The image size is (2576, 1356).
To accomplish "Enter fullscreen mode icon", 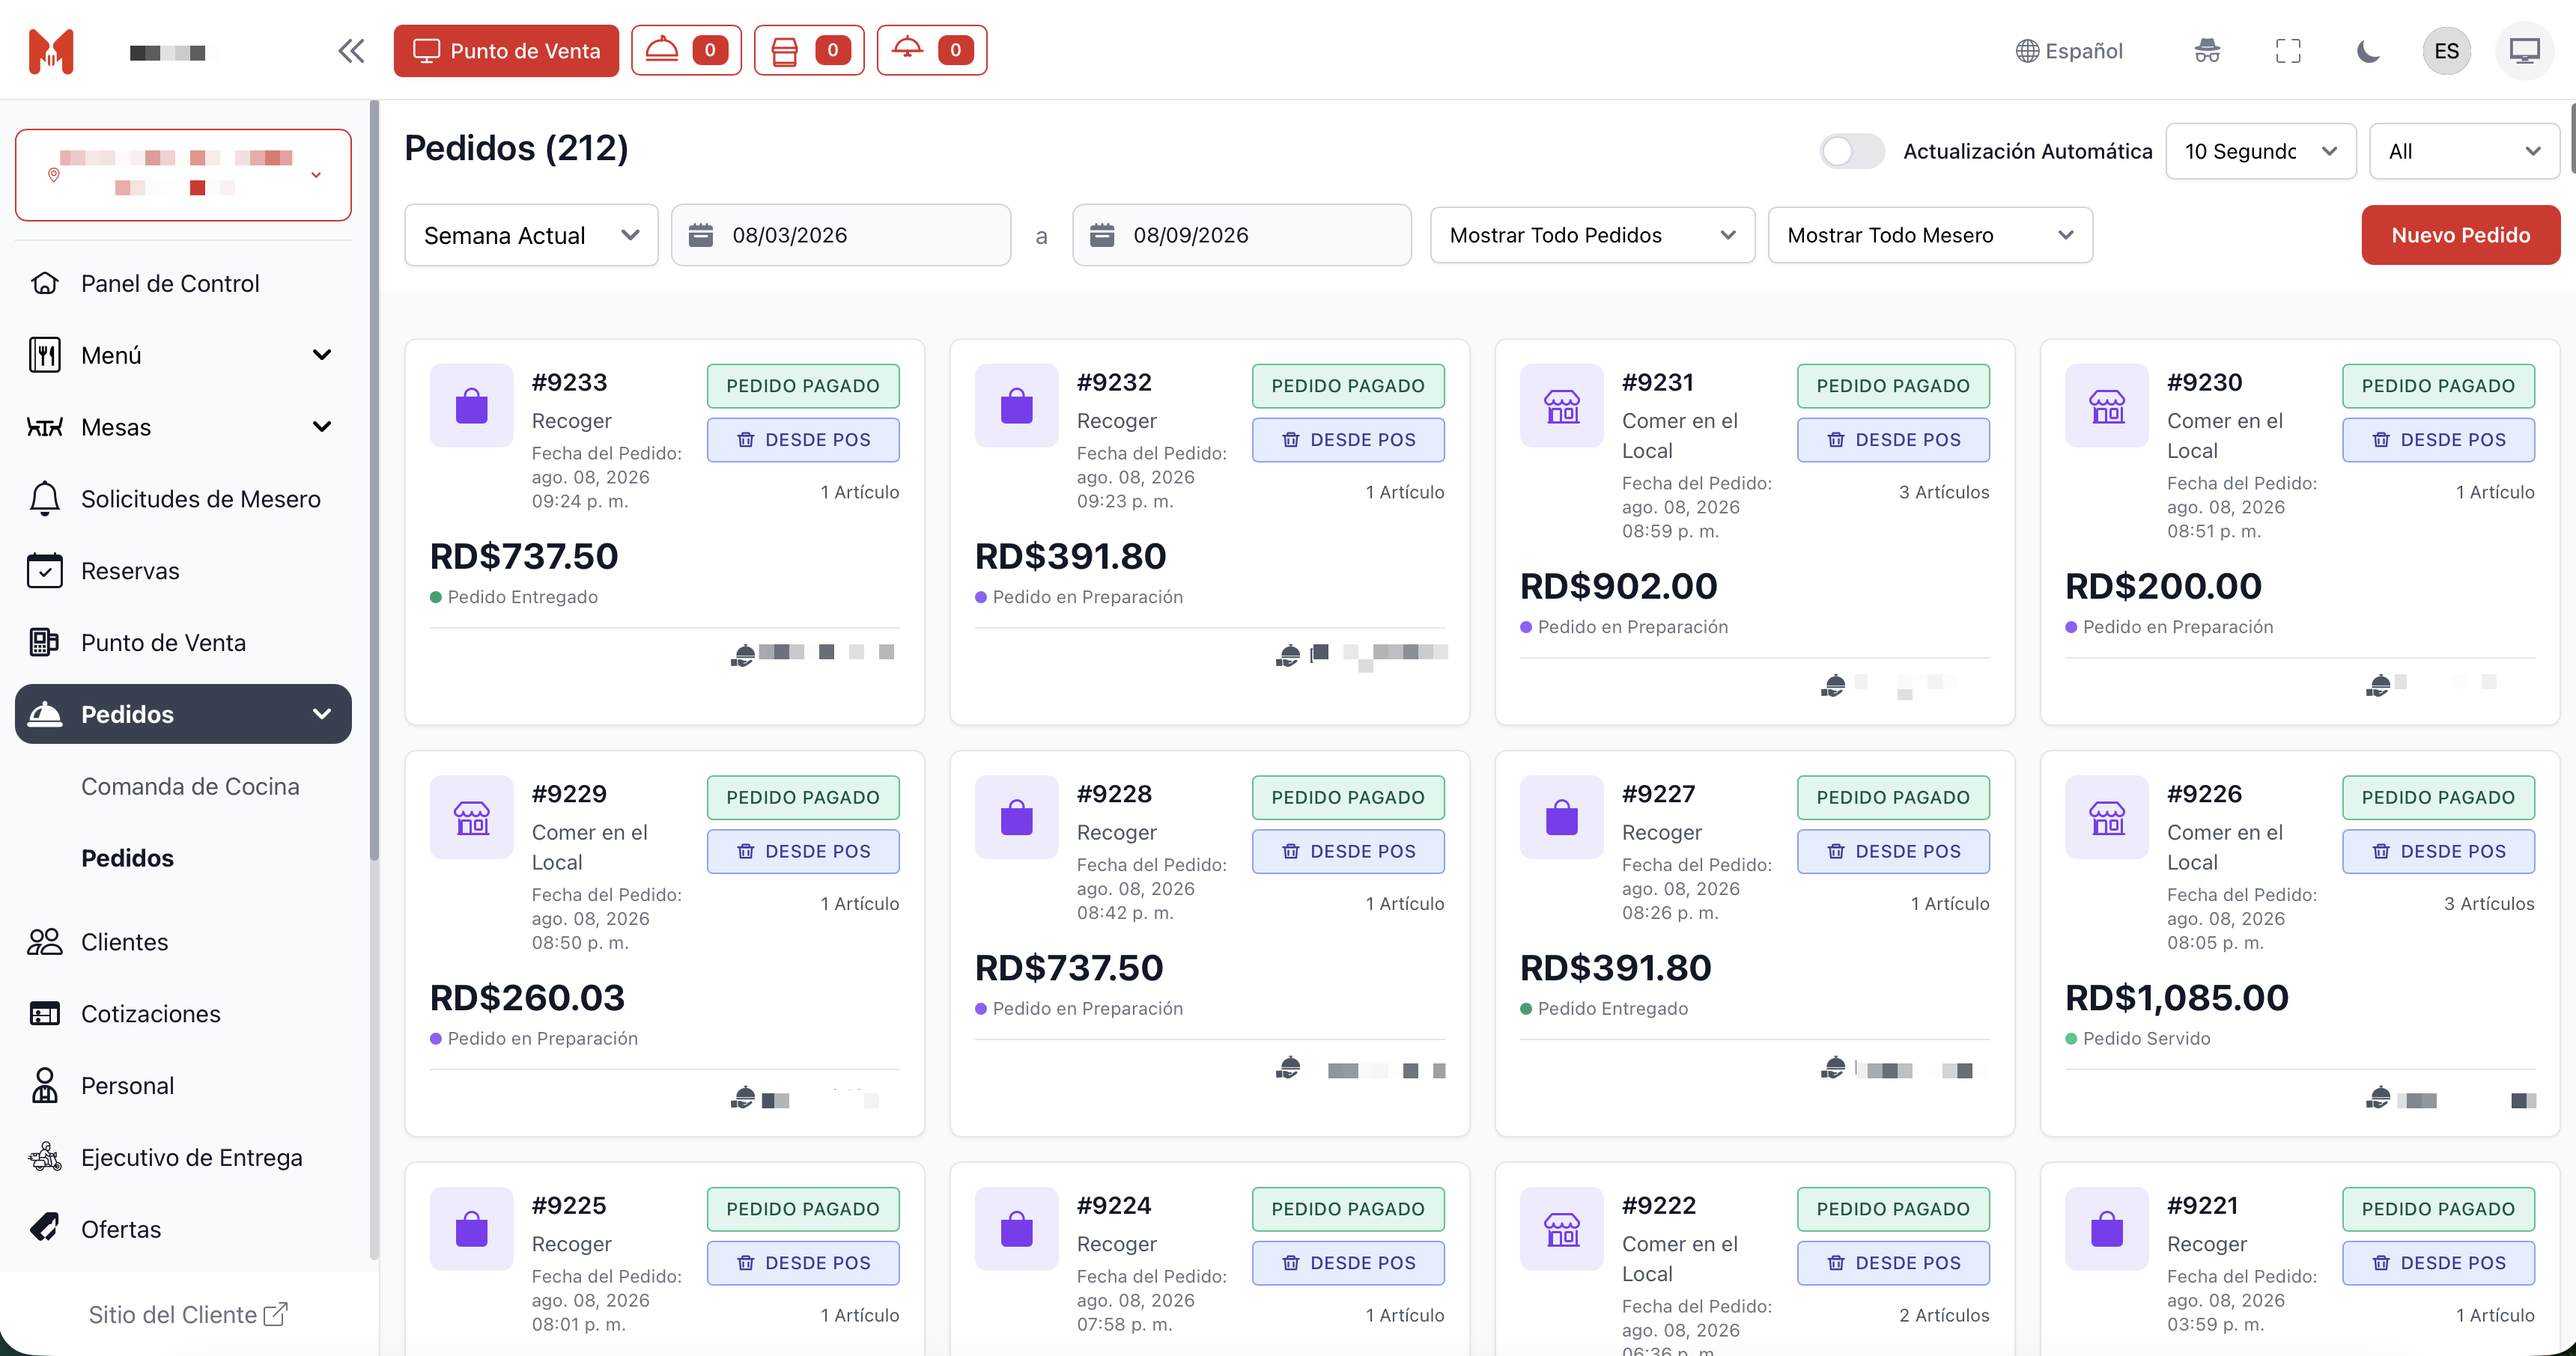I will click(x=2288, y=51).
